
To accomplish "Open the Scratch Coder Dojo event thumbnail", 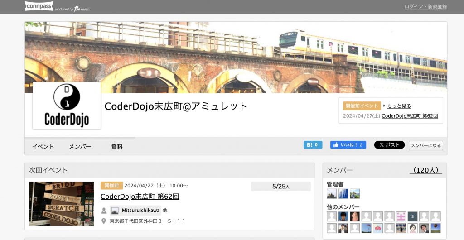I will click(62, 204).
